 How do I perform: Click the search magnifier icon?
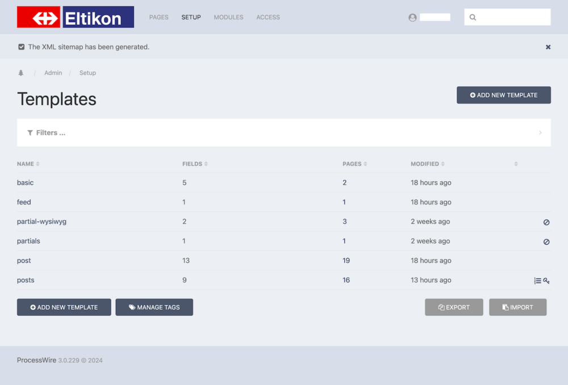tap(473, 18)
